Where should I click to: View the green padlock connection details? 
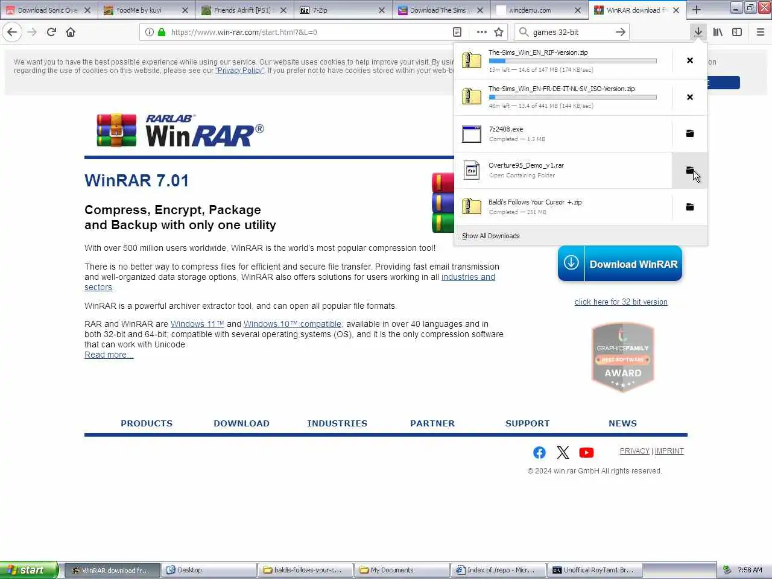162,32
